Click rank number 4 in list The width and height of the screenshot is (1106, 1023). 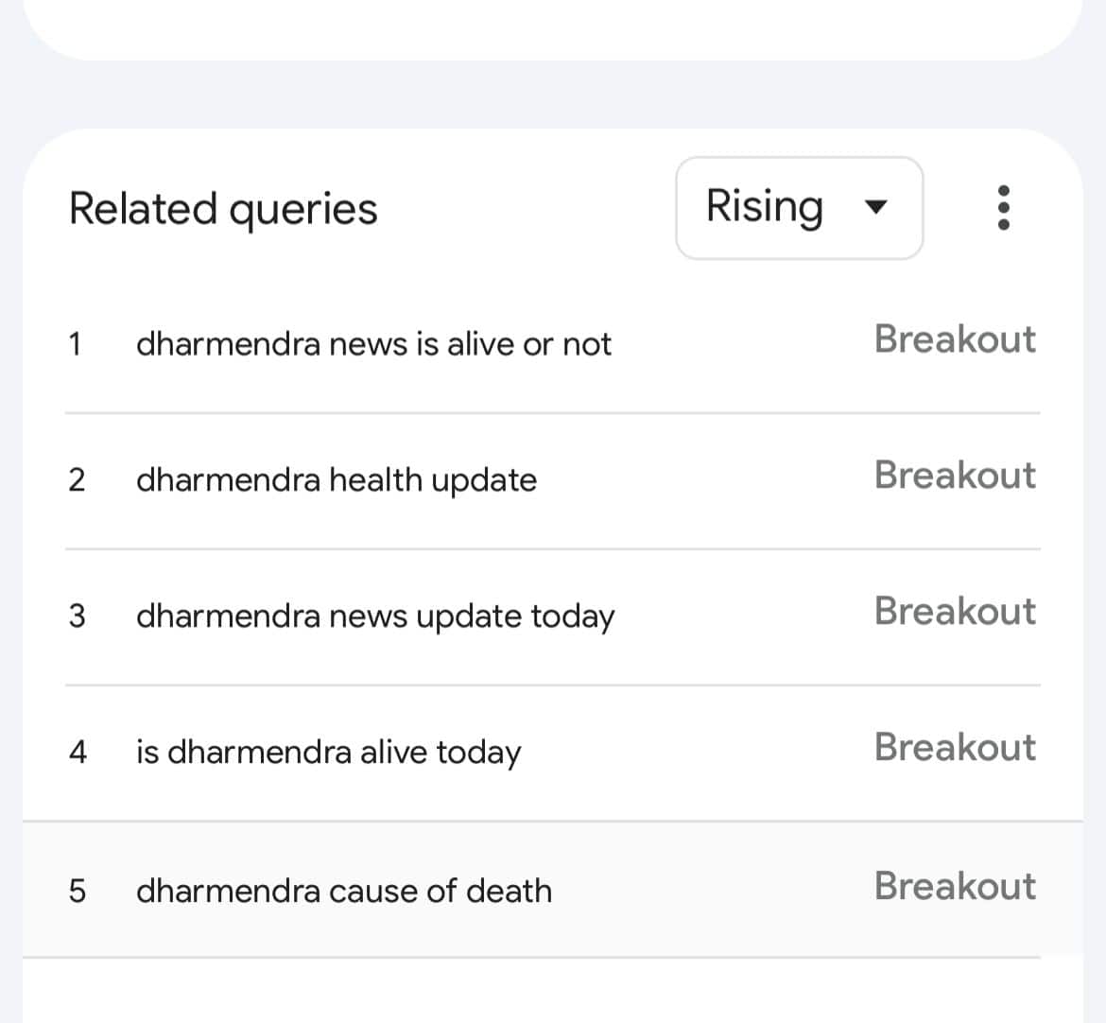point(78,753)
